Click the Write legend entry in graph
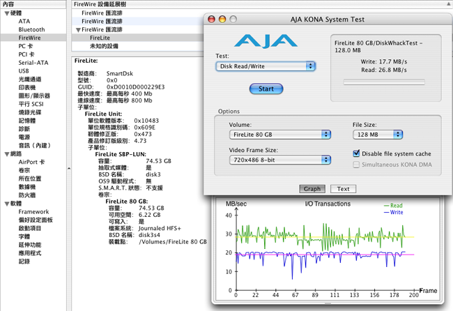This screenshot has width=453, height=311. 393,212
